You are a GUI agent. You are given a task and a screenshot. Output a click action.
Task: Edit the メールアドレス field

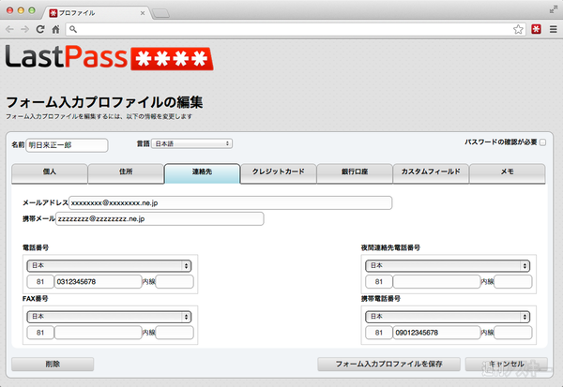pos(230,203)
